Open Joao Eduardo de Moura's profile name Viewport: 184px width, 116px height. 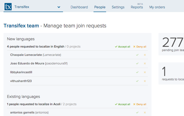pyautogui.click(x=27, y=63)
